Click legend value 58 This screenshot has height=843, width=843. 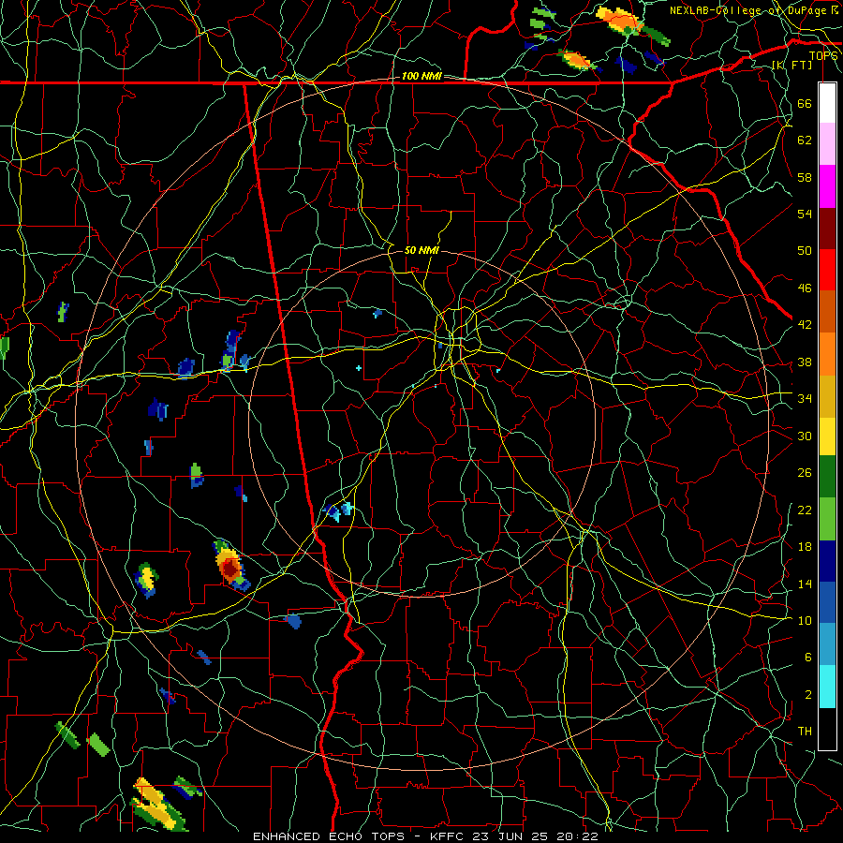805,177
